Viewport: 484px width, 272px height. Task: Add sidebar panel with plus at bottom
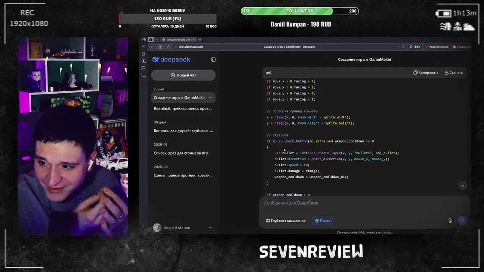pyautogui.click(x=143, y=226)
